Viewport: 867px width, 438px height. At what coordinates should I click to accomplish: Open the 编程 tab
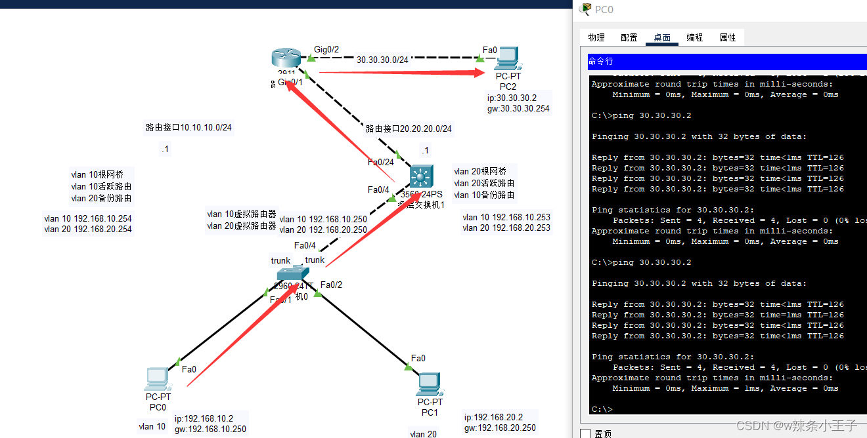(695, 37)
